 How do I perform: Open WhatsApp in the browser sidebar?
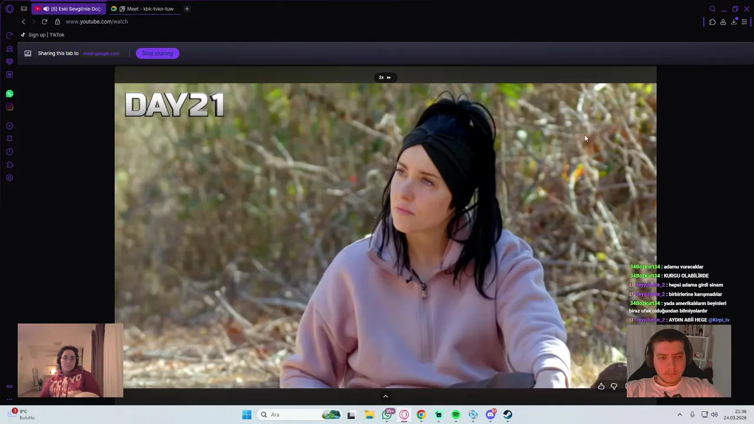[9, 94]
